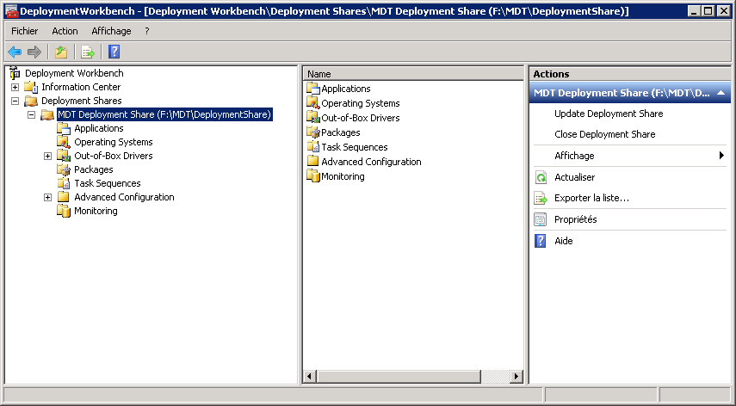Click the Export list toolbar icon

(x=87, y=52)
